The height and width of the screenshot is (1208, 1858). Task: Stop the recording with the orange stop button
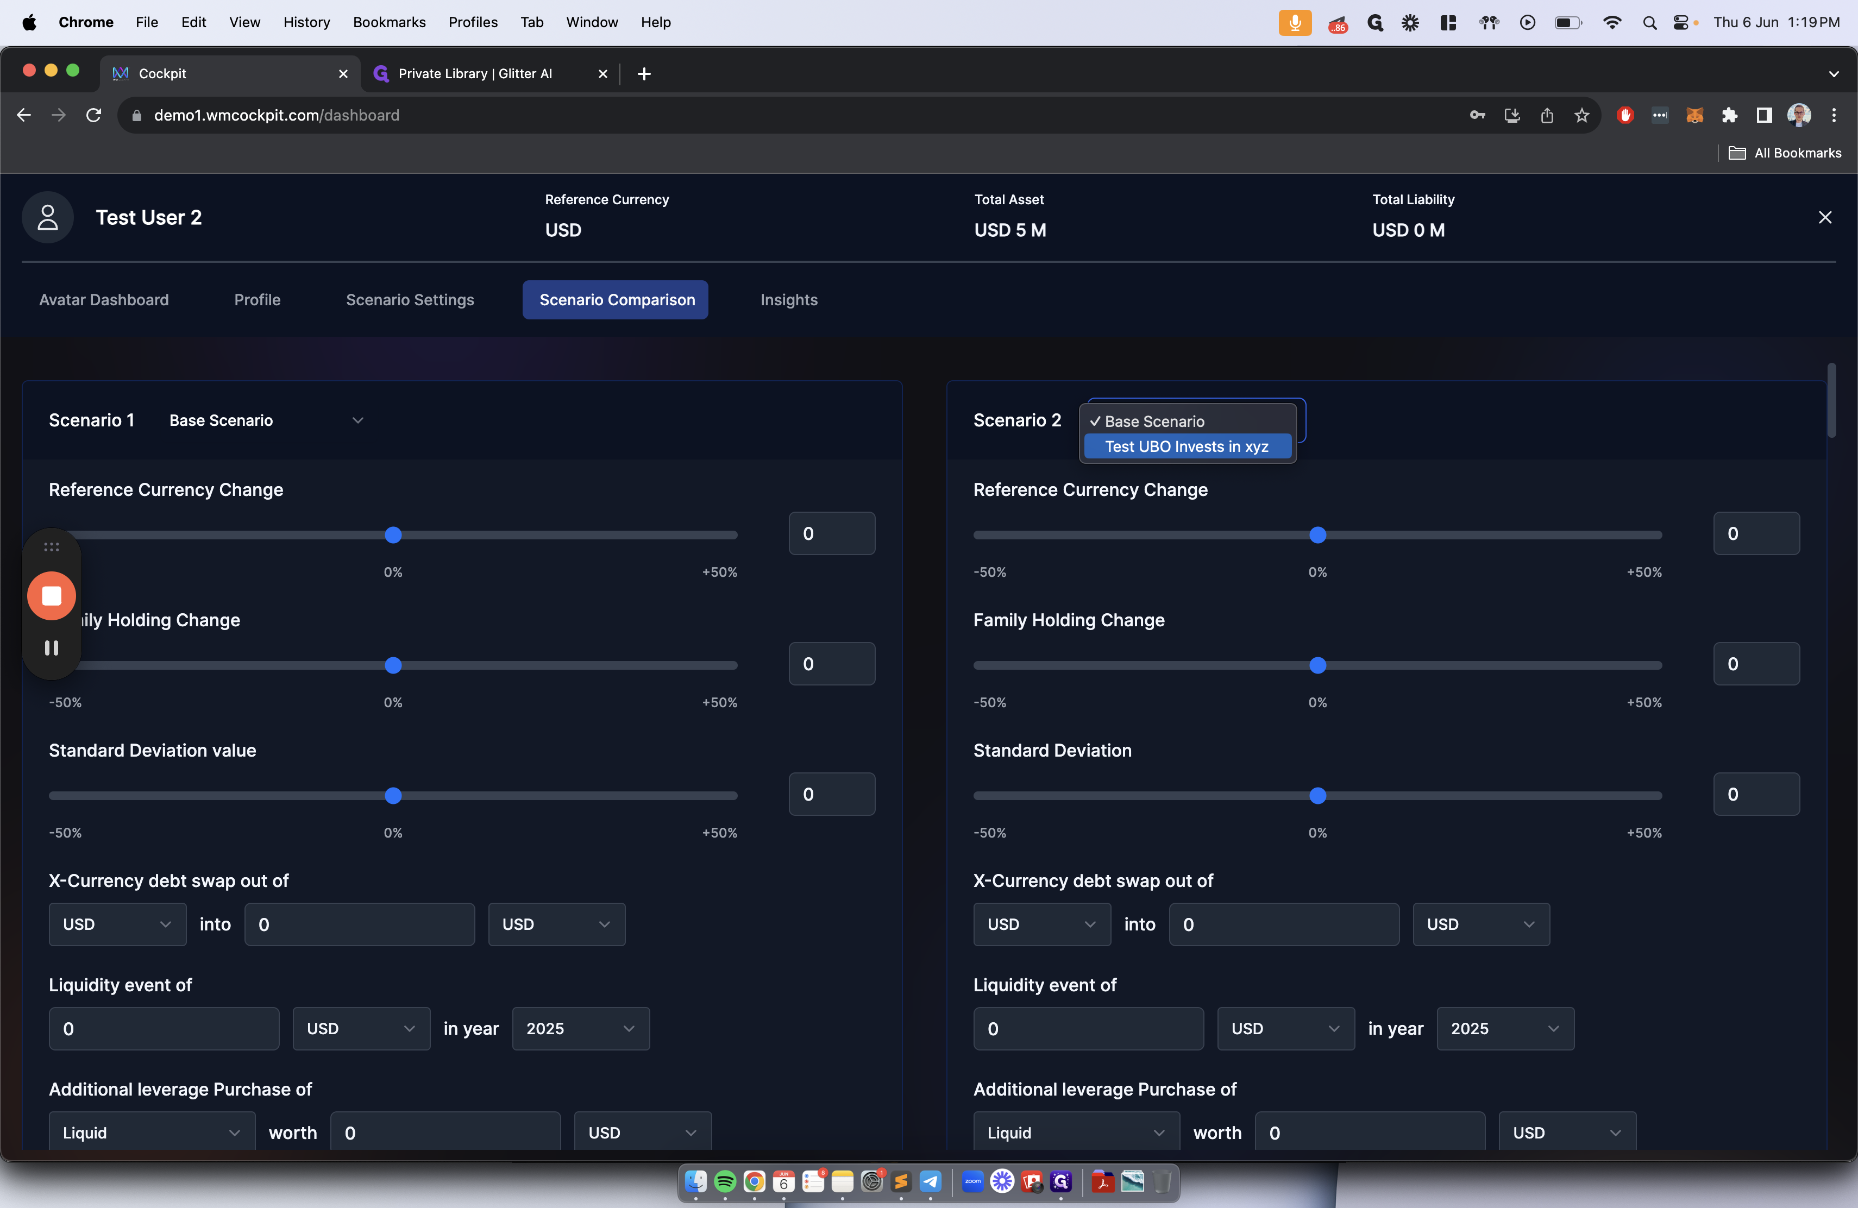click(x=52, y=595)
